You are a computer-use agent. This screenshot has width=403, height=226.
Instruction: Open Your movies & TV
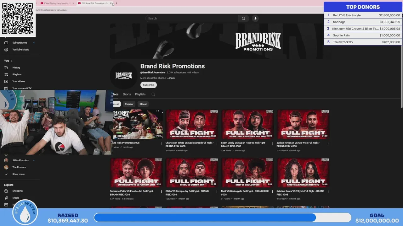[22, 88]
